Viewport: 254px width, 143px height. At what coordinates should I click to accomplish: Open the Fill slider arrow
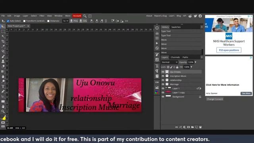191,67
